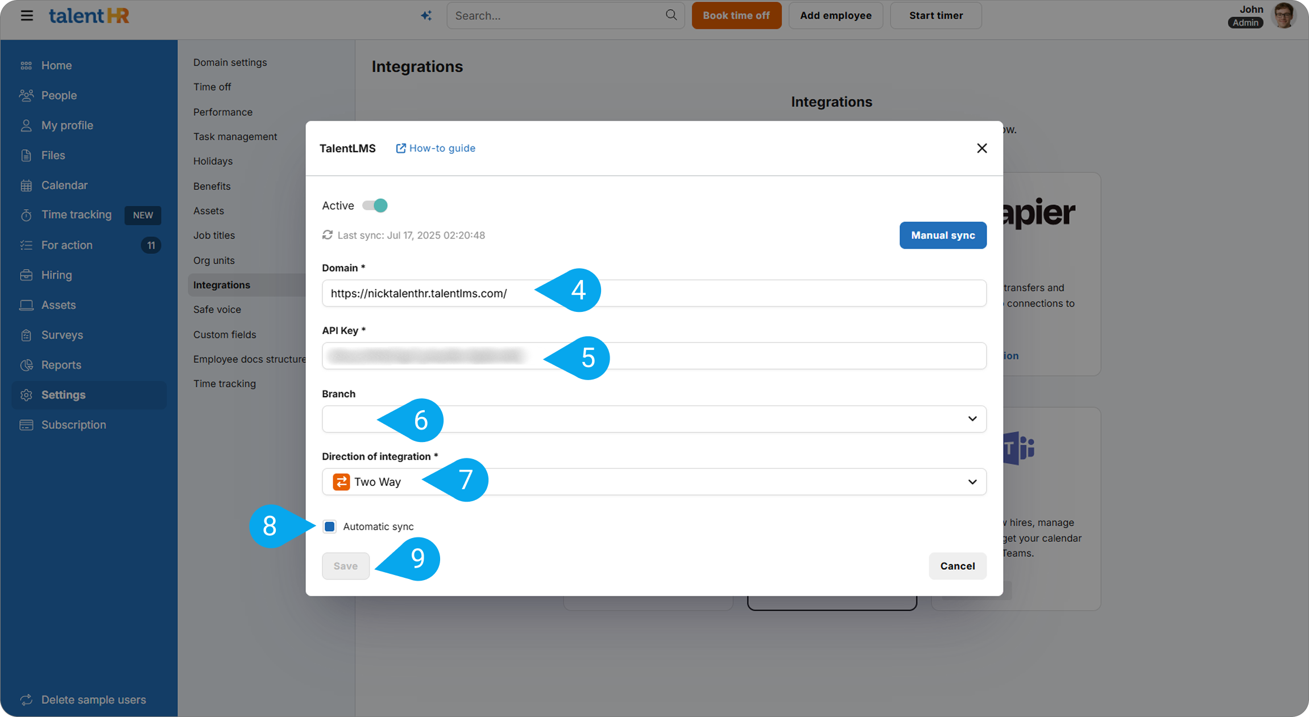Click the Surveys clipboard icon
Screen dimensions: 1309x717
coord(26,335)
